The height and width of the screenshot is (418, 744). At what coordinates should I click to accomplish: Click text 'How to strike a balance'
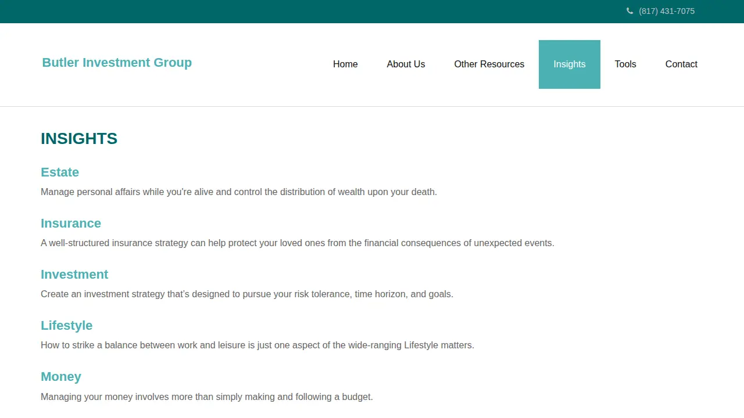pos(89,345)
